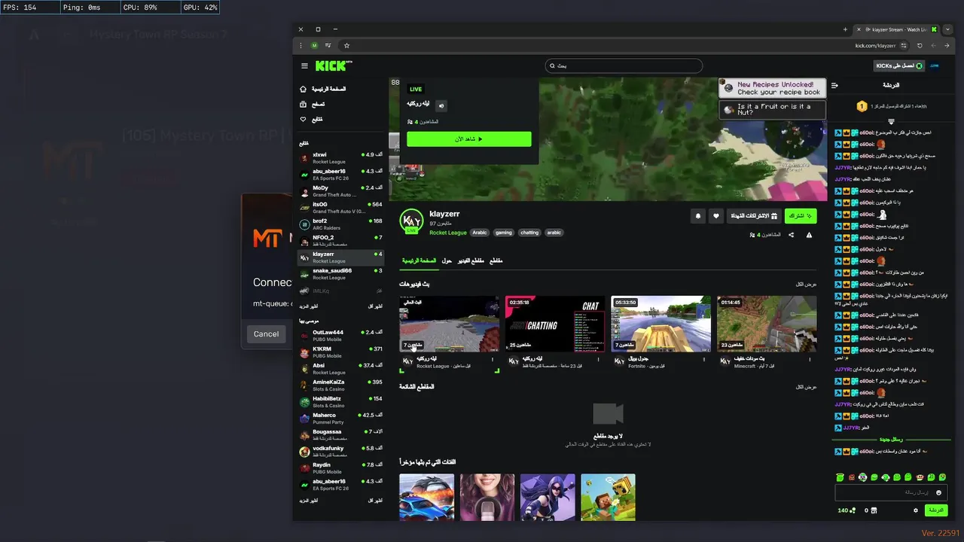Open MoDy channel in sidebar
Image resolution: width=964 pixels, height=542 pixels.
[x=341, y=190]
